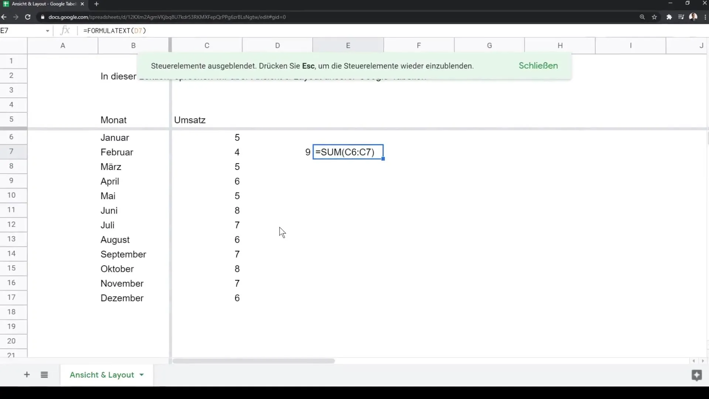Close the Ansicht & Layout browser tab
This screenshot has height=399, width=709.
(82, 4)
